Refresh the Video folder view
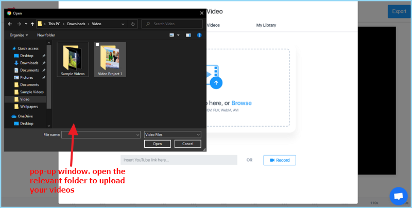Screen dimensions: 412x208 (x=133, y=24)
